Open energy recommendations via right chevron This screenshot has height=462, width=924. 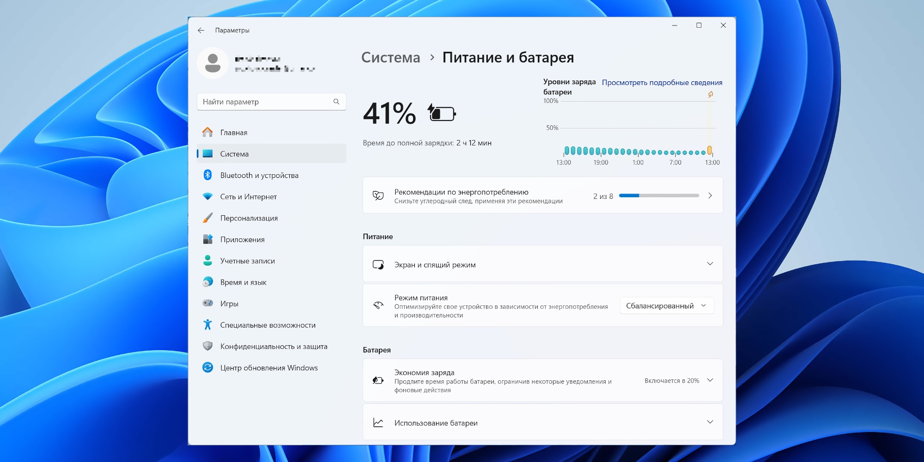click(710, 195)
